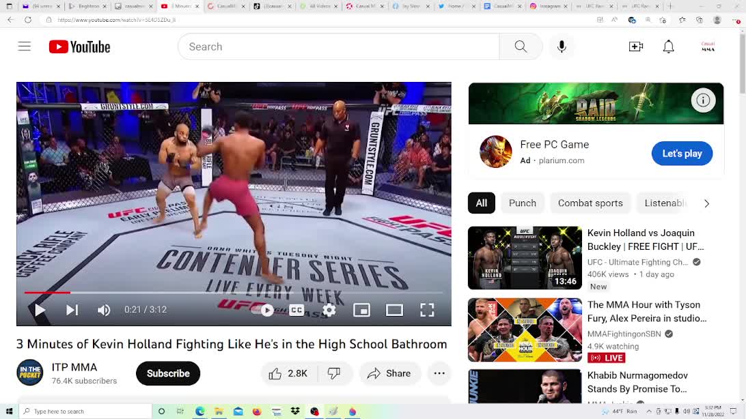The height and width of the screenshot is (419, 746).
Task: Select the Combat sports filter chip
Action: [590, 203]
